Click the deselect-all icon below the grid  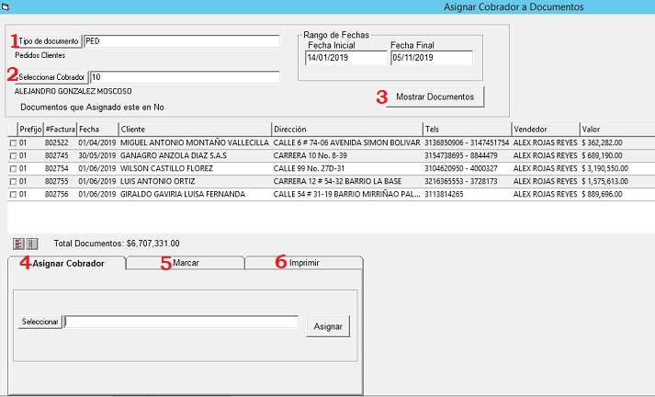(31, 244)
